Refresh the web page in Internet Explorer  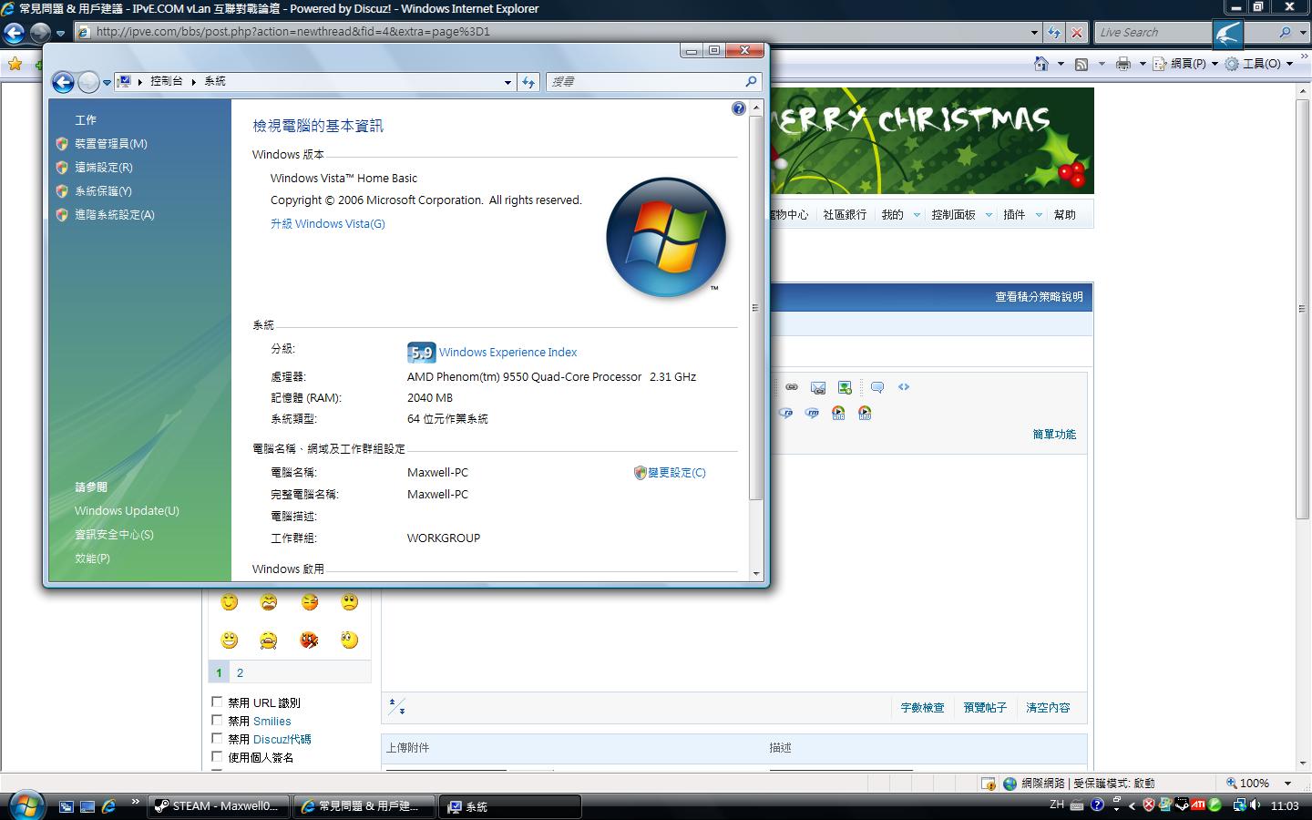point(1054,32)
